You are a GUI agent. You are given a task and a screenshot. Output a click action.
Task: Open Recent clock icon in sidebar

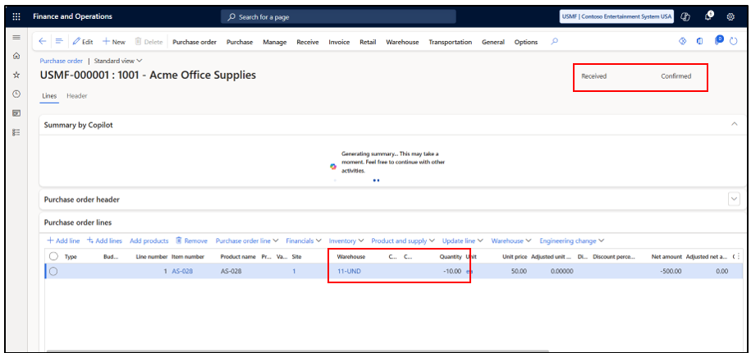pos(16,94)
